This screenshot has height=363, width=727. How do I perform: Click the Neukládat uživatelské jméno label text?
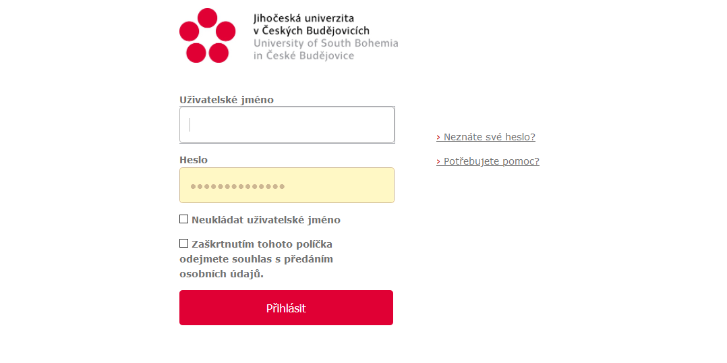266,220
